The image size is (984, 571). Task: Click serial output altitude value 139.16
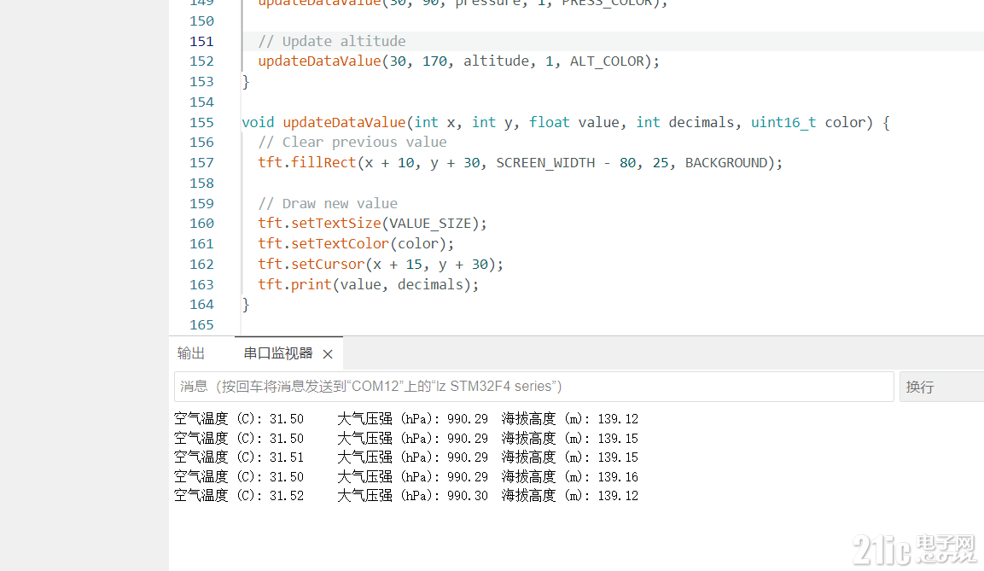tap(618, 477)
